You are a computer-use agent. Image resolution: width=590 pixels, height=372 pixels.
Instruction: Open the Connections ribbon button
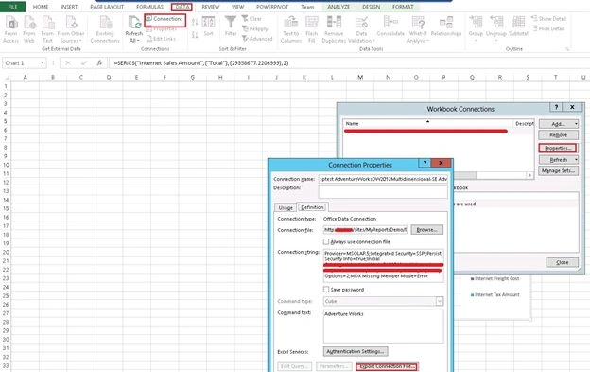tap(165, 18)
